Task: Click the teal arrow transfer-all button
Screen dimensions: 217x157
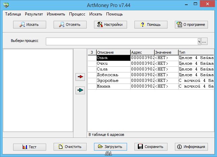Action: pyautogui.click(x=80, y=90)
